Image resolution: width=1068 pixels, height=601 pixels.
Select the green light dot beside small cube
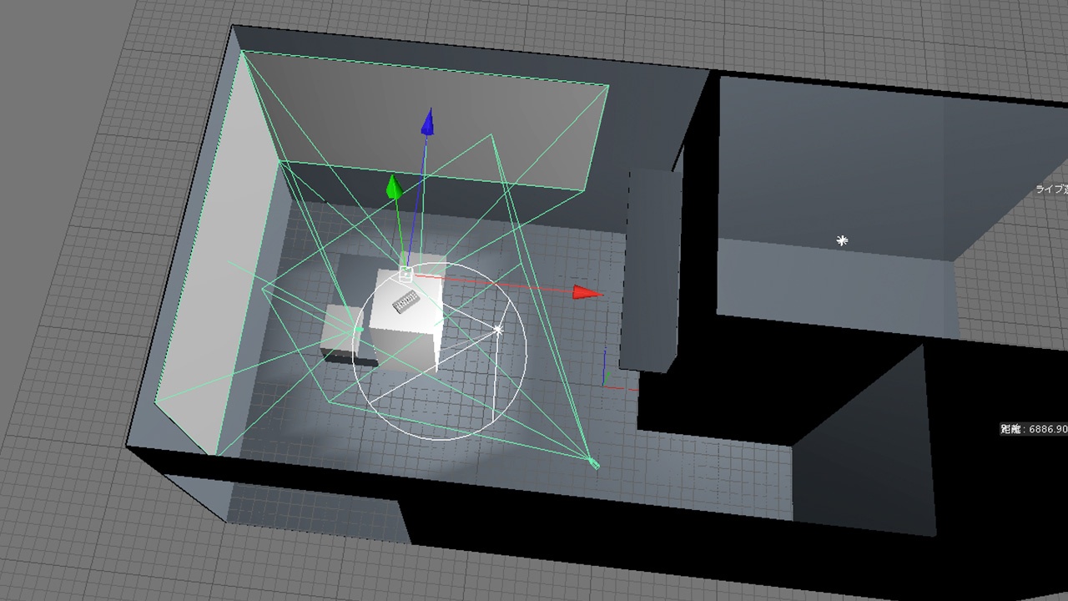359,330
